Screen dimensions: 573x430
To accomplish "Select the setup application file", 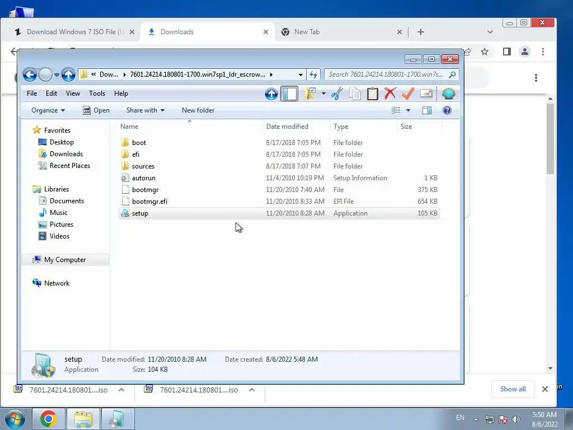I will pyautogui.click(x=279, y=213).
